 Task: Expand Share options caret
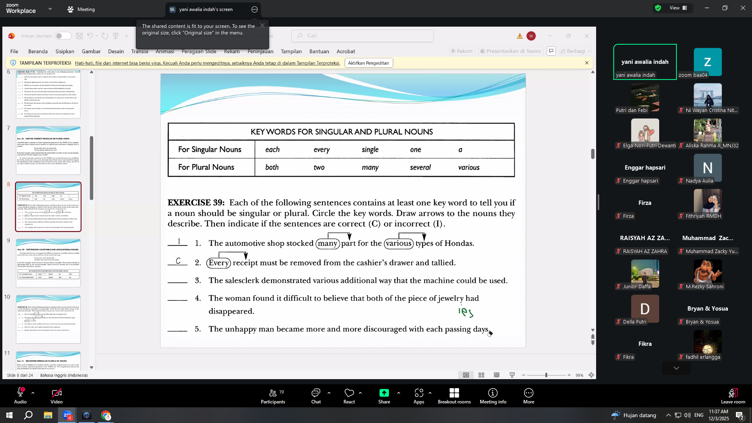pyautogui.click(x=398, y=392)
